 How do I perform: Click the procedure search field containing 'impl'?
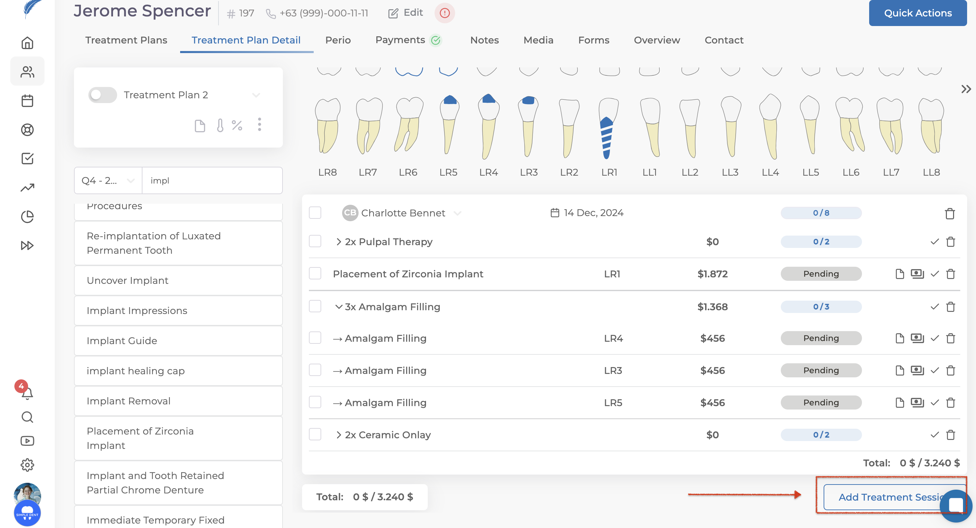[212, 181]
